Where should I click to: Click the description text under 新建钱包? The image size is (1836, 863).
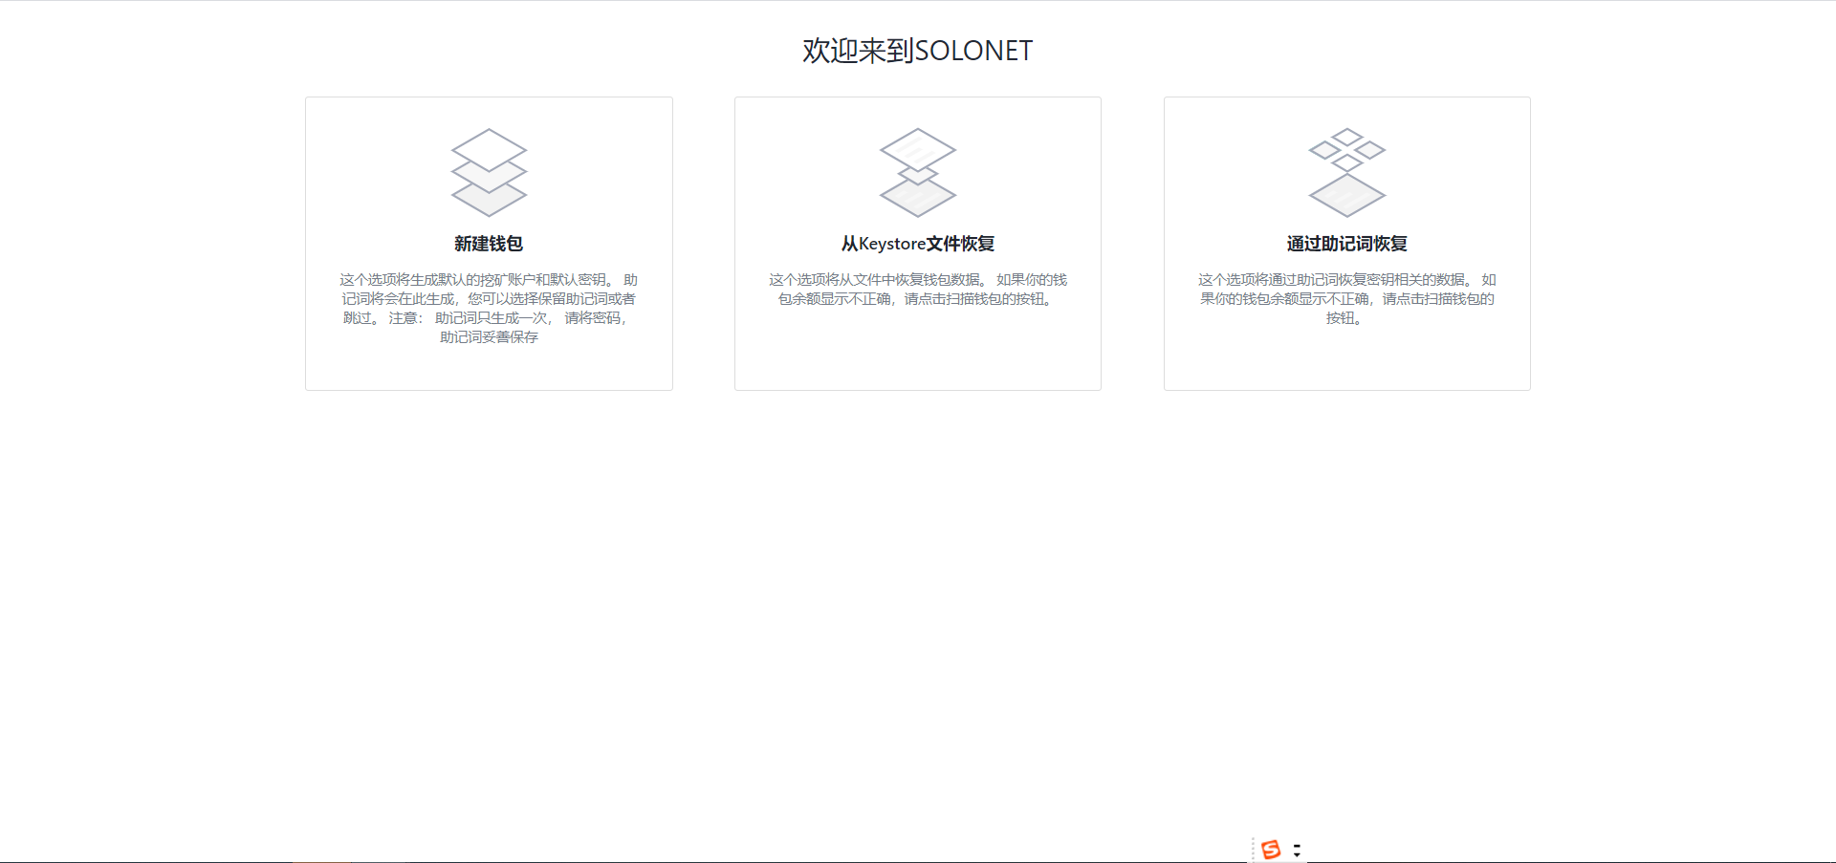click(x=489, y=298)
